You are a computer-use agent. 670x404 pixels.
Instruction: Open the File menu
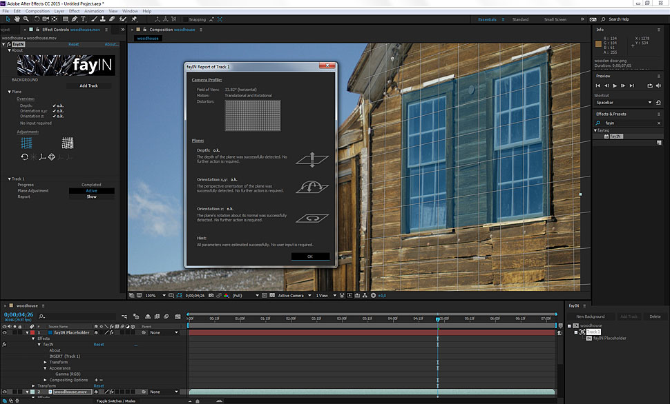[6, 11]
